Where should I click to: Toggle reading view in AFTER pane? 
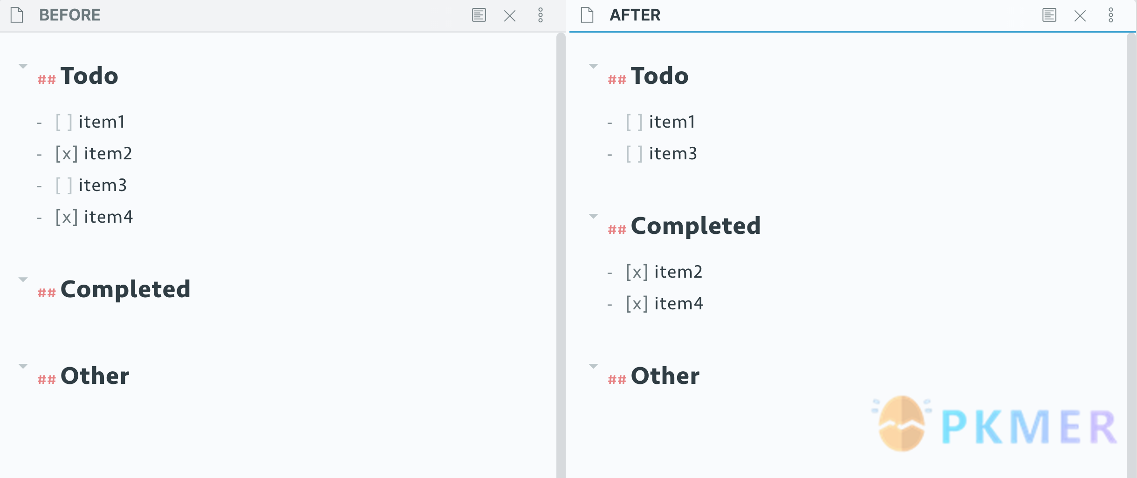tap(1049, 15)
